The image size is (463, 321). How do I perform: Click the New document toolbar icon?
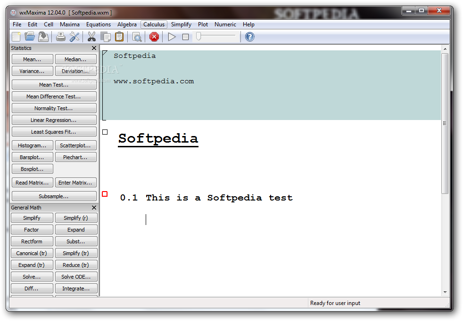[x=16, y=37]
